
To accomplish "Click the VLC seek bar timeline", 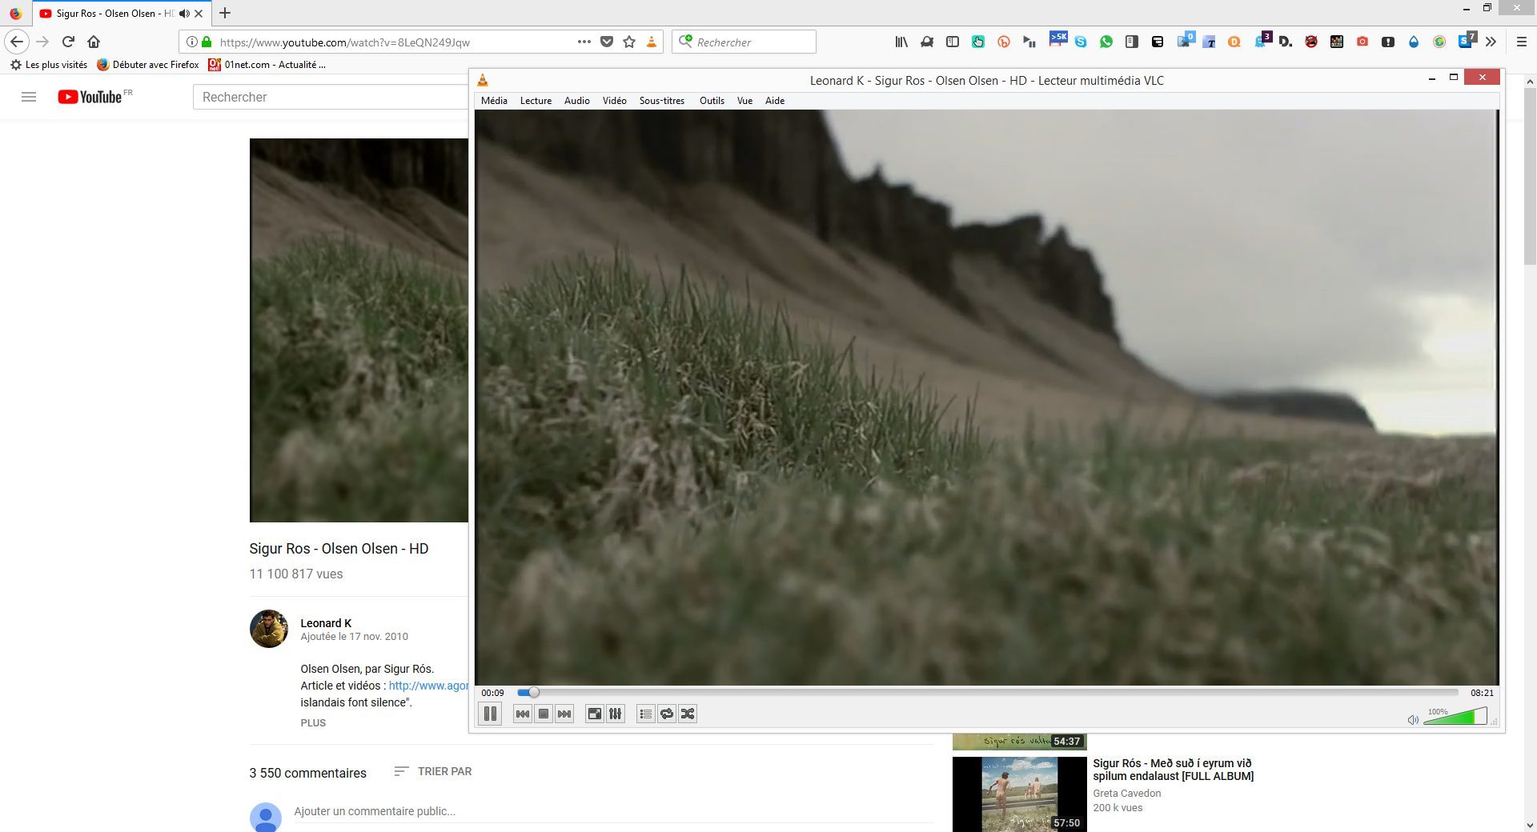I will point(988,693).
